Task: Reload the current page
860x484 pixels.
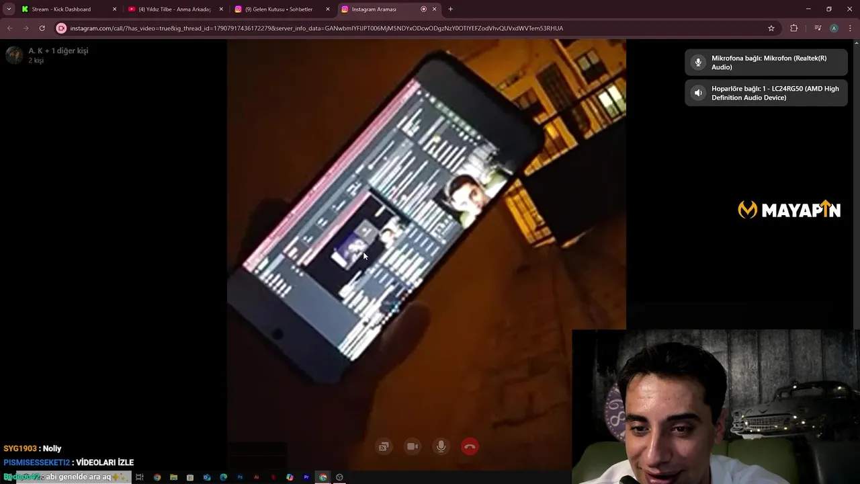Action: click(42, 28)
